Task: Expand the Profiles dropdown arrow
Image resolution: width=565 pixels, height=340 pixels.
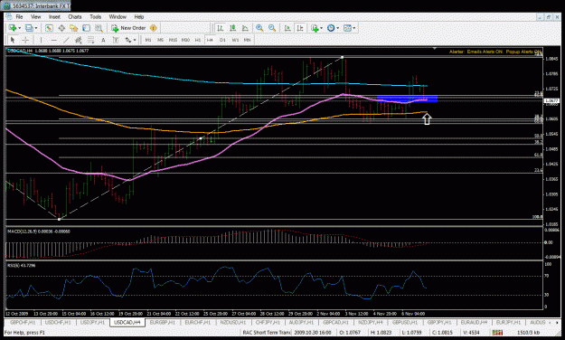Action: (x=36, y=28)
